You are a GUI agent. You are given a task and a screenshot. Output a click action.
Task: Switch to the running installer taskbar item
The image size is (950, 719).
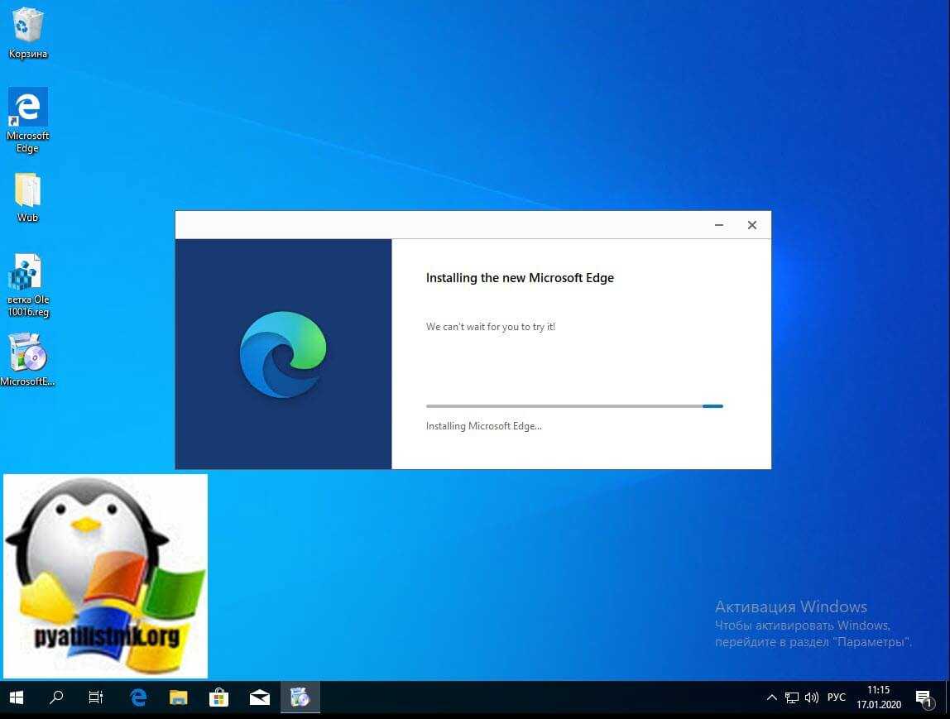pos(300,697)
